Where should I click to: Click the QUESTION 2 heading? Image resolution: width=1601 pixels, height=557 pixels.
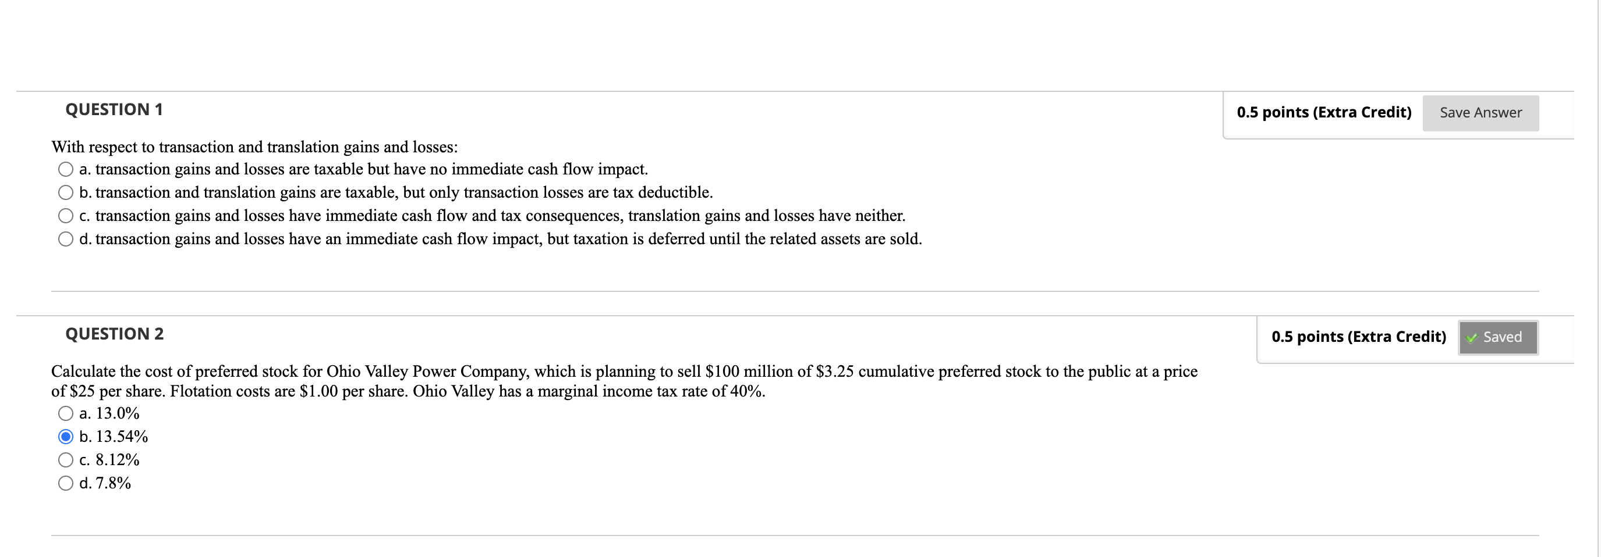point(114,334)
